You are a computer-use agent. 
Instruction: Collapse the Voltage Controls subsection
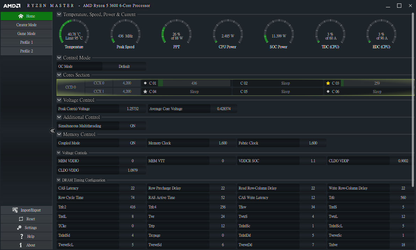click(x=59, y=152)
